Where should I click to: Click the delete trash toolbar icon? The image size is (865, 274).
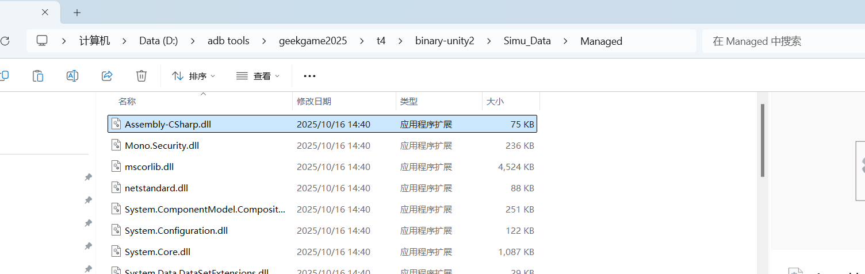pyautogui.click(x=141, y=76)
